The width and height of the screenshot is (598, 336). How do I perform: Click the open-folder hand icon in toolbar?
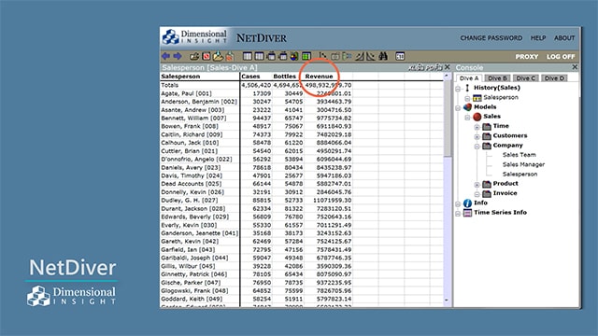(x=194, y=56)
